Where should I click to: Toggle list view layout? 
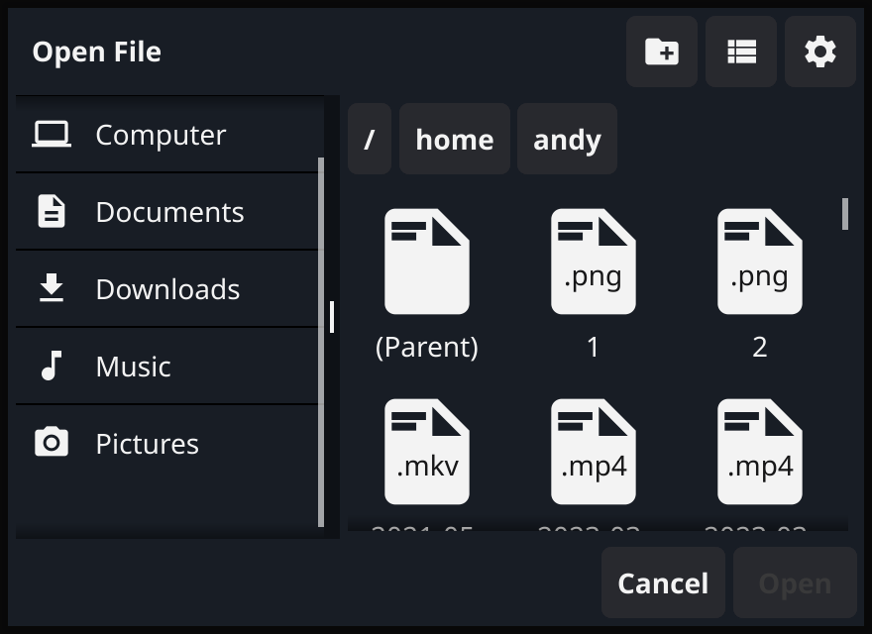coord(741,52)
